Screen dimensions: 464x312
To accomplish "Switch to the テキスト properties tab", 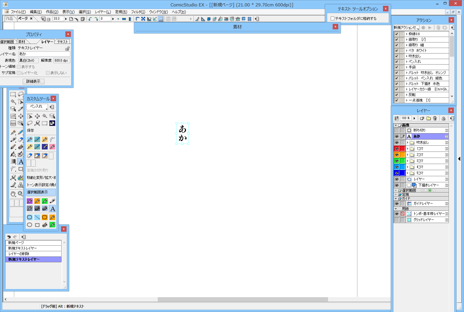I will (x=62, y=42).
